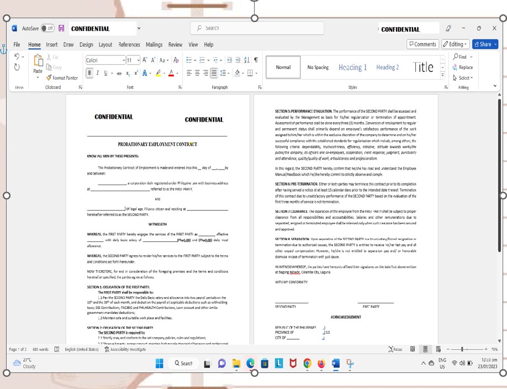Click the Sort A-Z icon

click(247, 60)
